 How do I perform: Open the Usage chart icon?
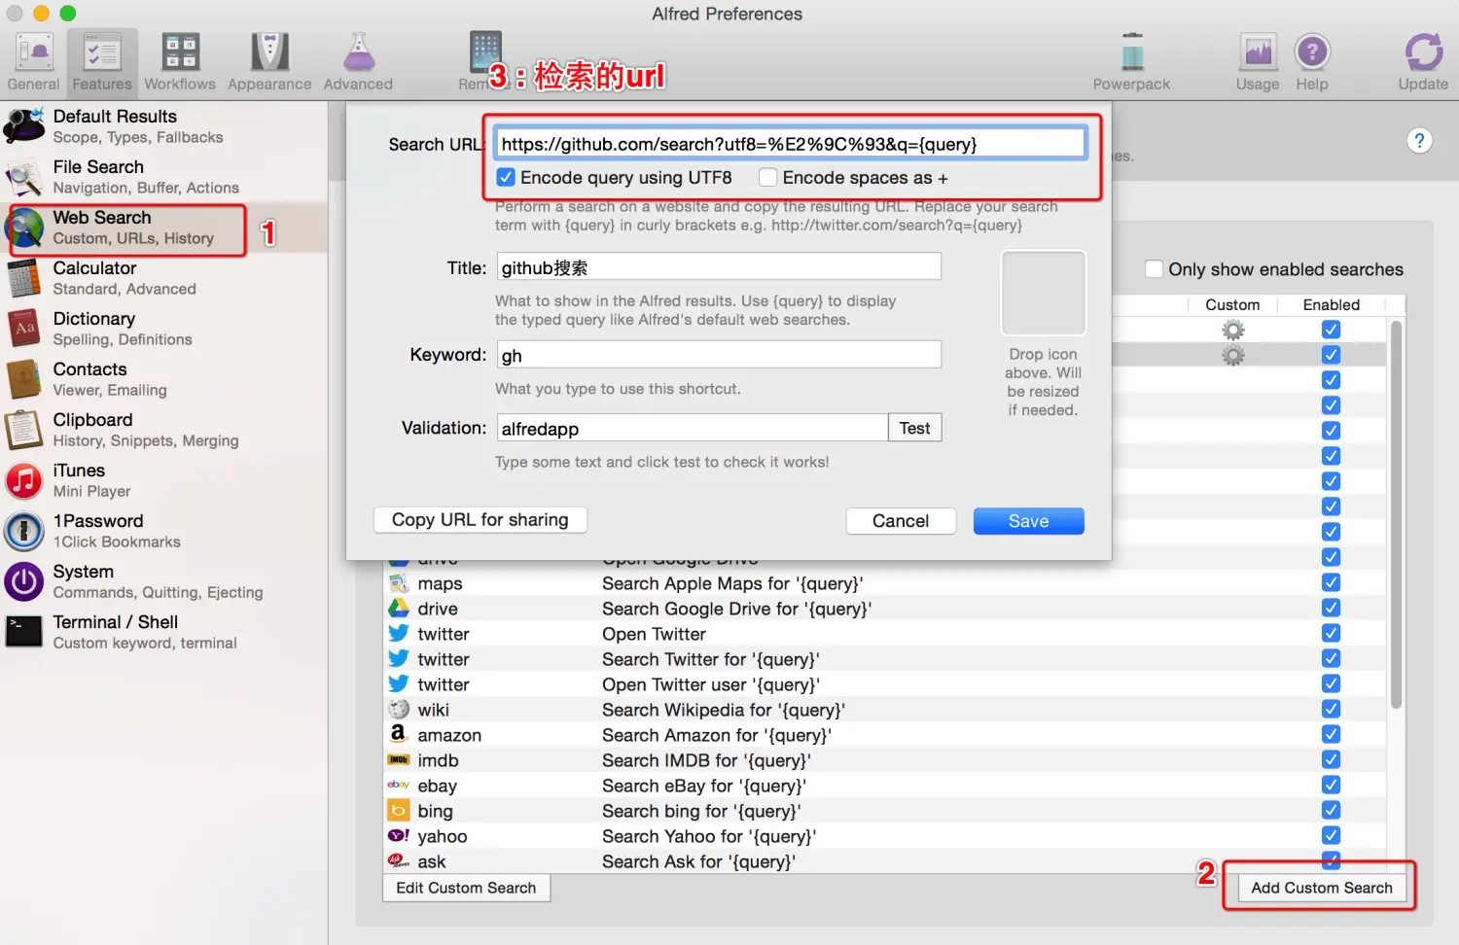[x=1258, y=62]
